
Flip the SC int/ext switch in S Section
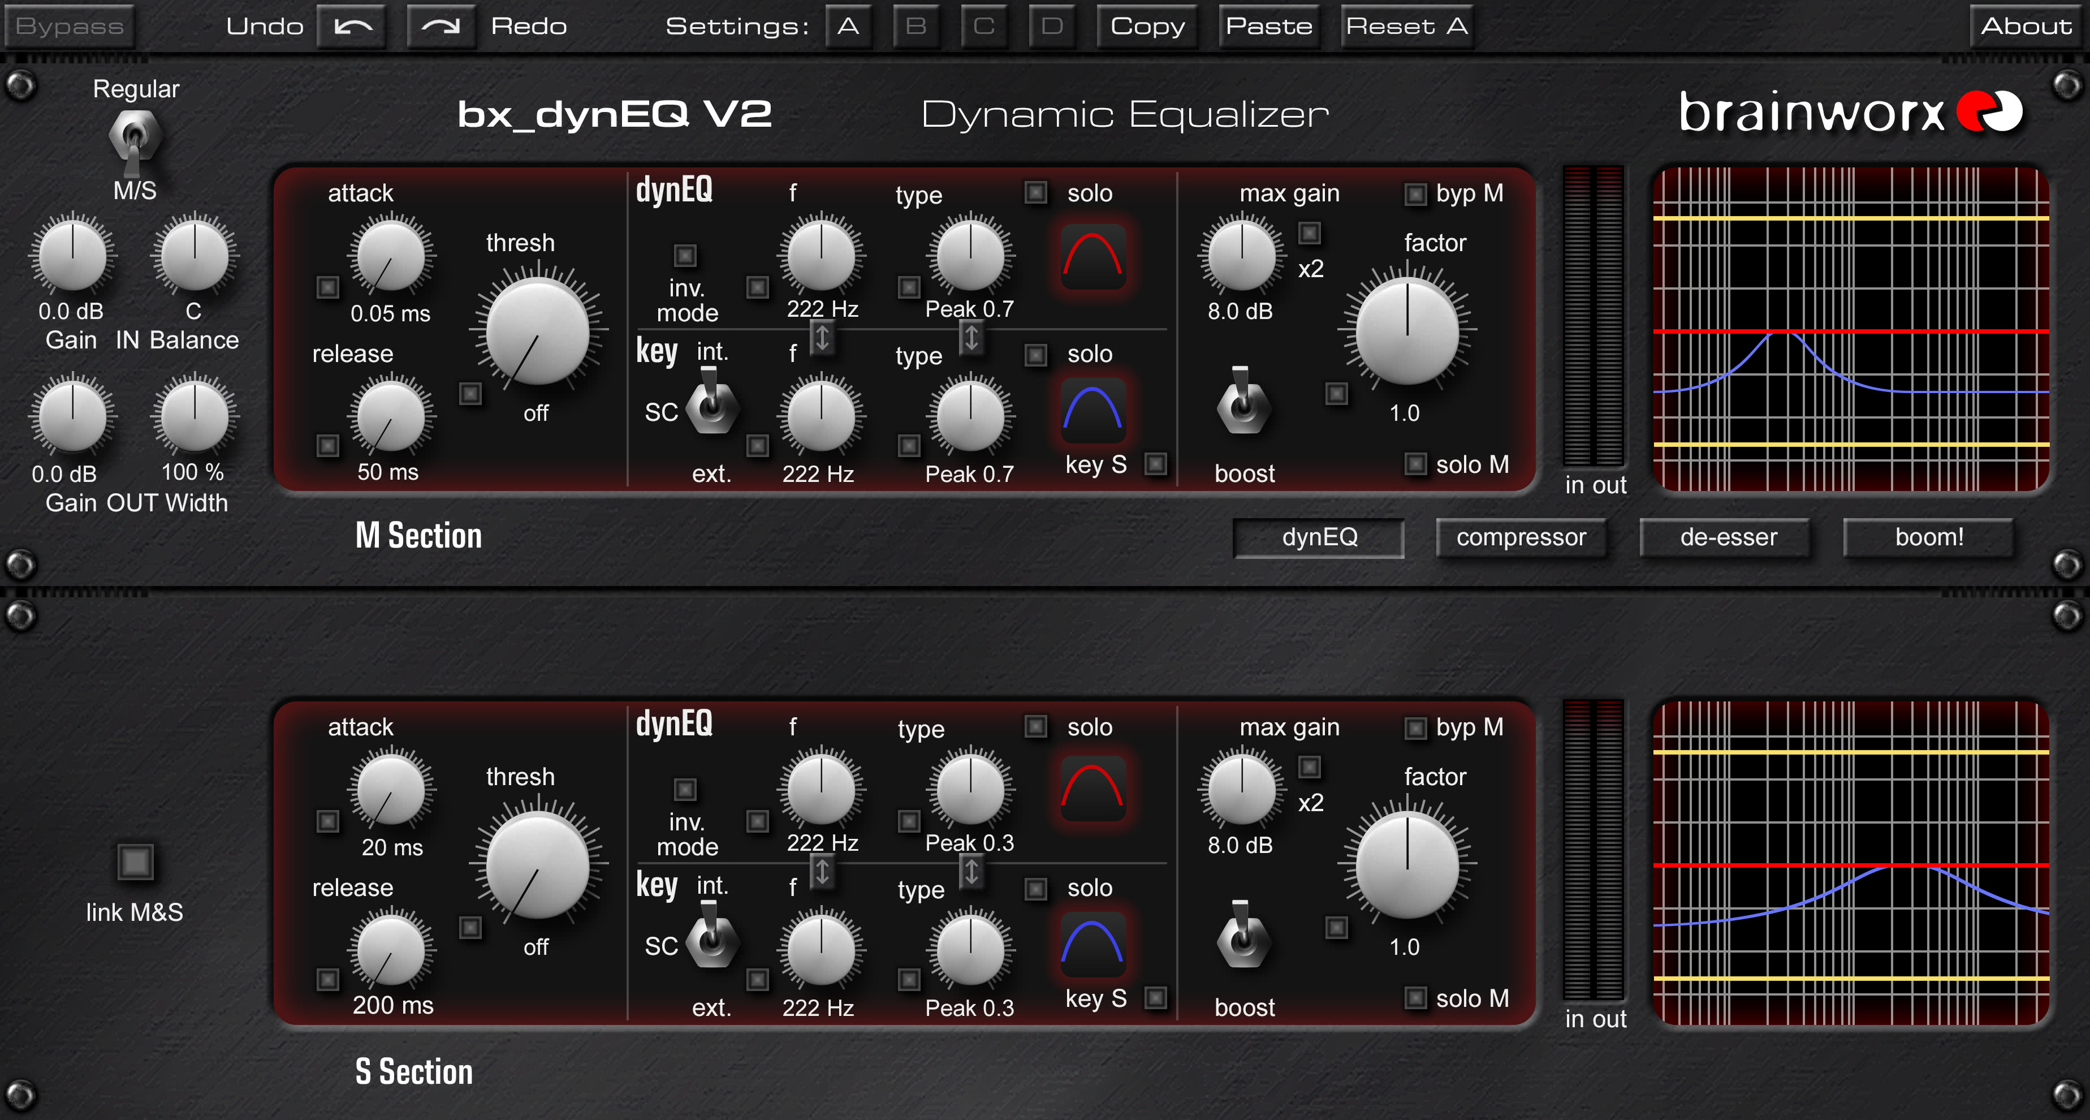[x=711, y=935]
